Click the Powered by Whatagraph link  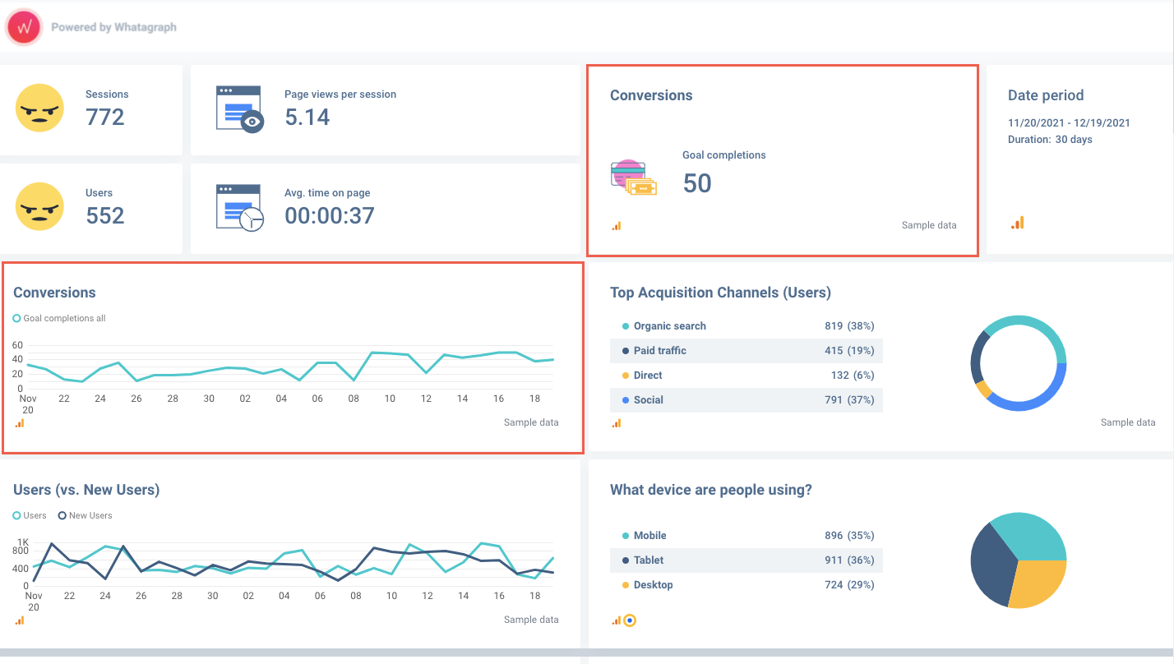tap(113, 27)
